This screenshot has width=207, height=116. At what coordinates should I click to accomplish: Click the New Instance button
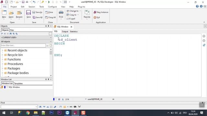click(x=101, y=12)
